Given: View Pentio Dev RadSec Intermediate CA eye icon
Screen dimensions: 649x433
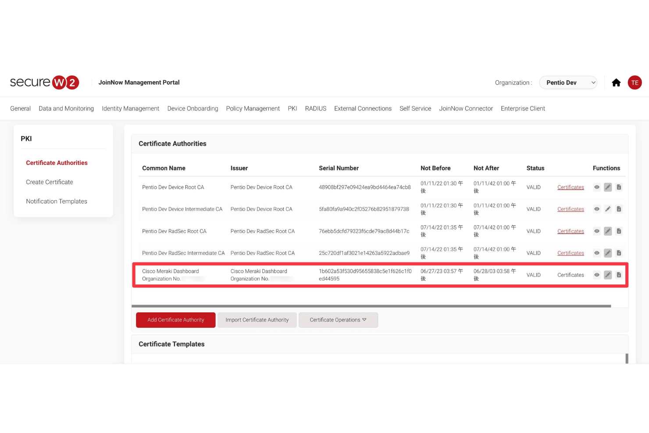Looking at the screenshot, I should point(596,253).
